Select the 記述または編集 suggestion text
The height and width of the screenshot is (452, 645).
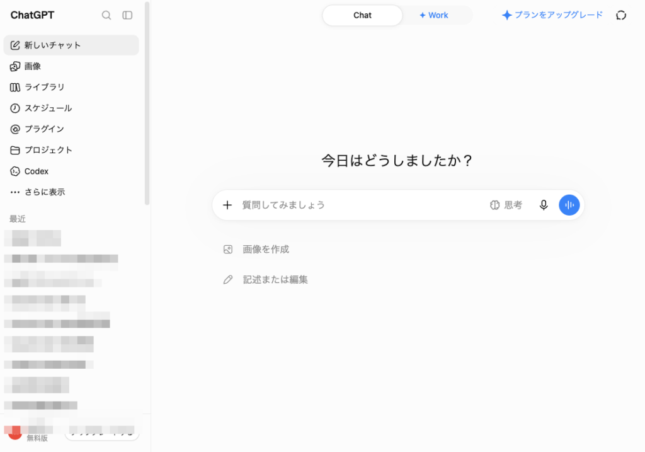tap(275, 280)
